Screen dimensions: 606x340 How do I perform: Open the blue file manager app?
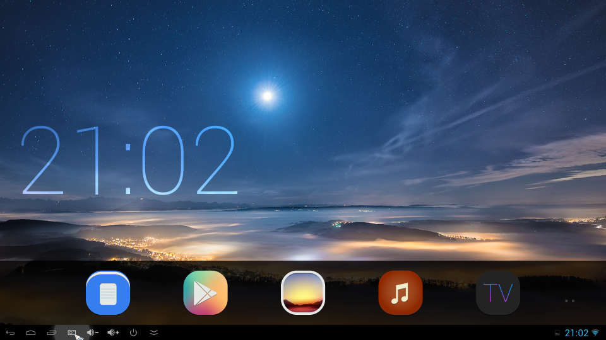coord(108,293)
